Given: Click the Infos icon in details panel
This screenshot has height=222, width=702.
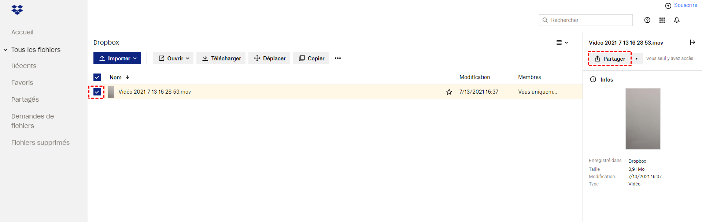Looking at the screenshot, I should tap(593, 79).
